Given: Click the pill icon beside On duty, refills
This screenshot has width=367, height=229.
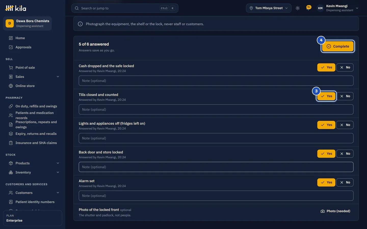Looking at the screenshot, I should [11, 106].
